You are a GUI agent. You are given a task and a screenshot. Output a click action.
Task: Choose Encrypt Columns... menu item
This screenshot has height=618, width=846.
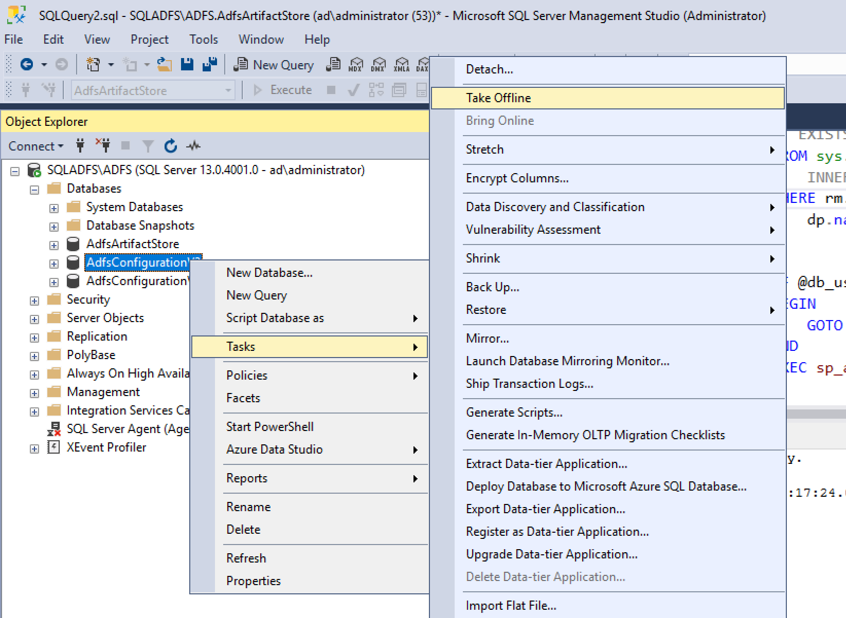pyautogui.click(x=608, y=178)
